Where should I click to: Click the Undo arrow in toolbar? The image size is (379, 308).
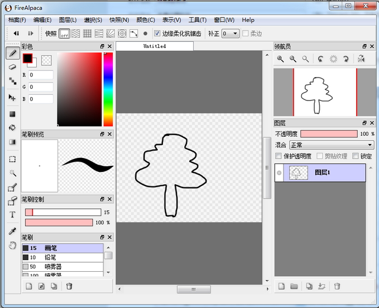[16, 33]
